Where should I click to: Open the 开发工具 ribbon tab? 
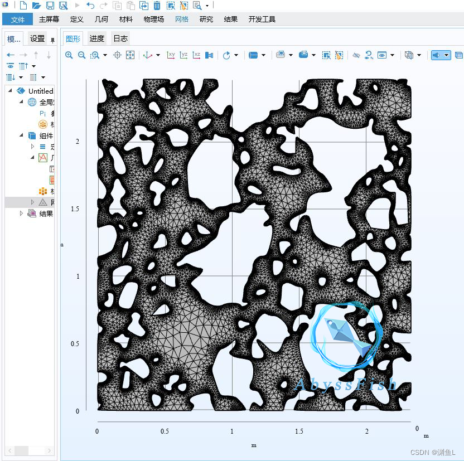pos(262,20)
